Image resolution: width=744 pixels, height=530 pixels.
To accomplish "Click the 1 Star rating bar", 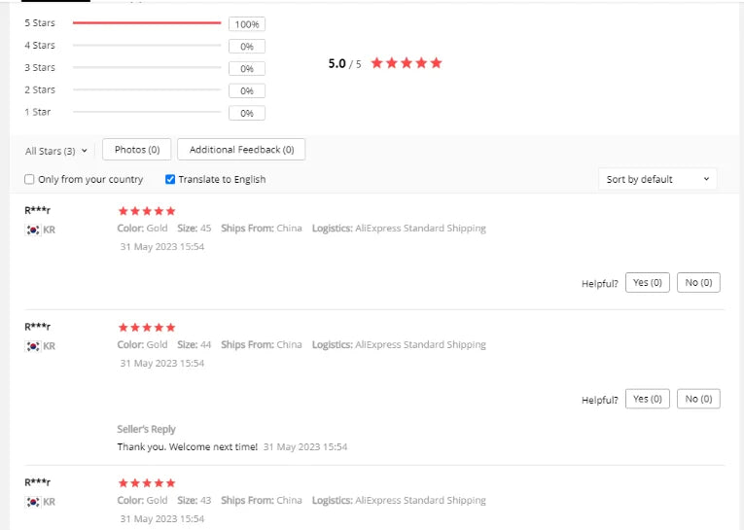I will [x=147, y=112].
